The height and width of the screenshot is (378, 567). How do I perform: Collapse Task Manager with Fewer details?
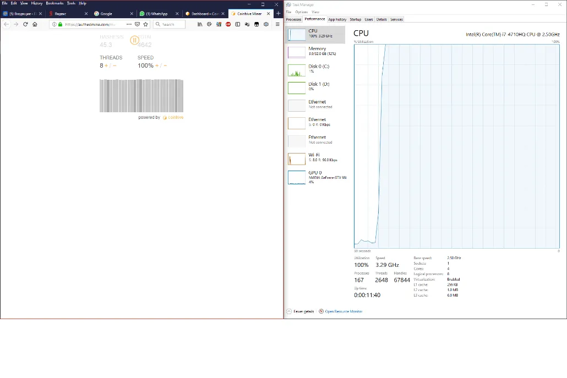click(300, 311)
